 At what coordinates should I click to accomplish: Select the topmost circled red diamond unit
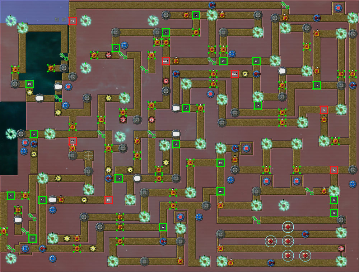(288, 227)
